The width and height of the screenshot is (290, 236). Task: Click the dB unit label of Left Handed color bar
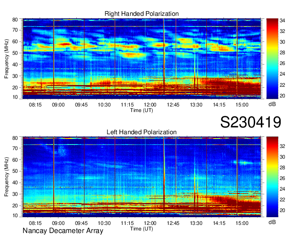coord(272,222)
